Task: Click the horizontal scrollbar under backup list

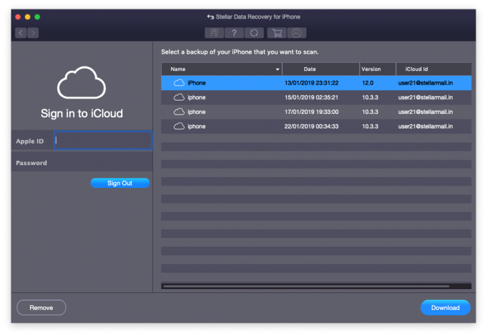Action: (306, 287)
